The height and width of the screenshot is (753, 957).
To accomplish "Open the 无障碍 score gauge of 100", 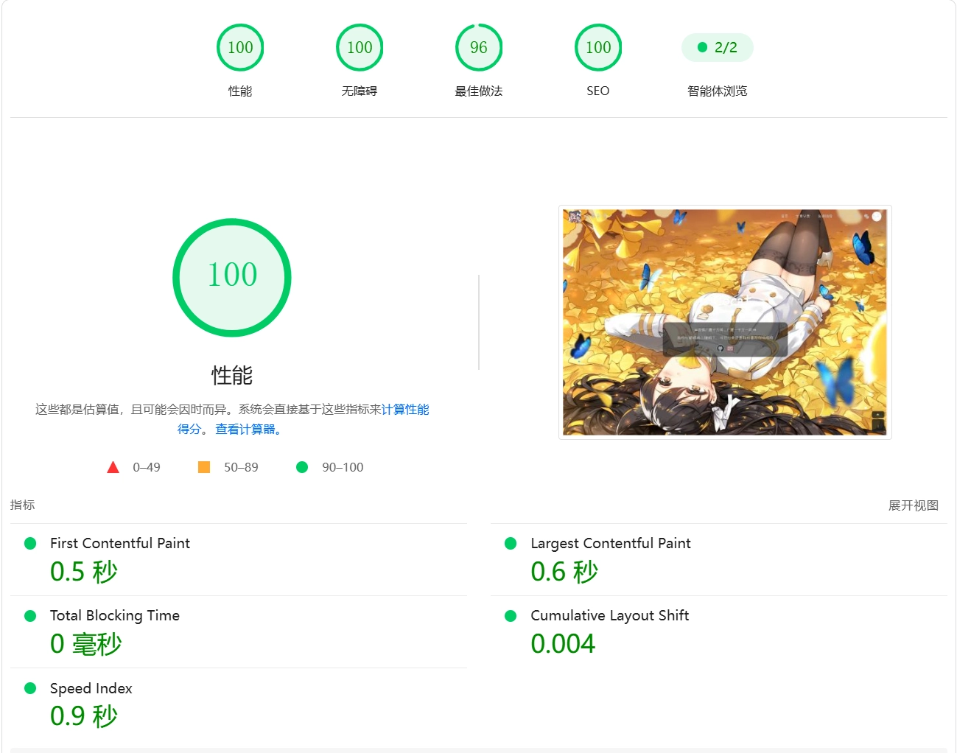I will pyautogui.click(x=360, y=48).
